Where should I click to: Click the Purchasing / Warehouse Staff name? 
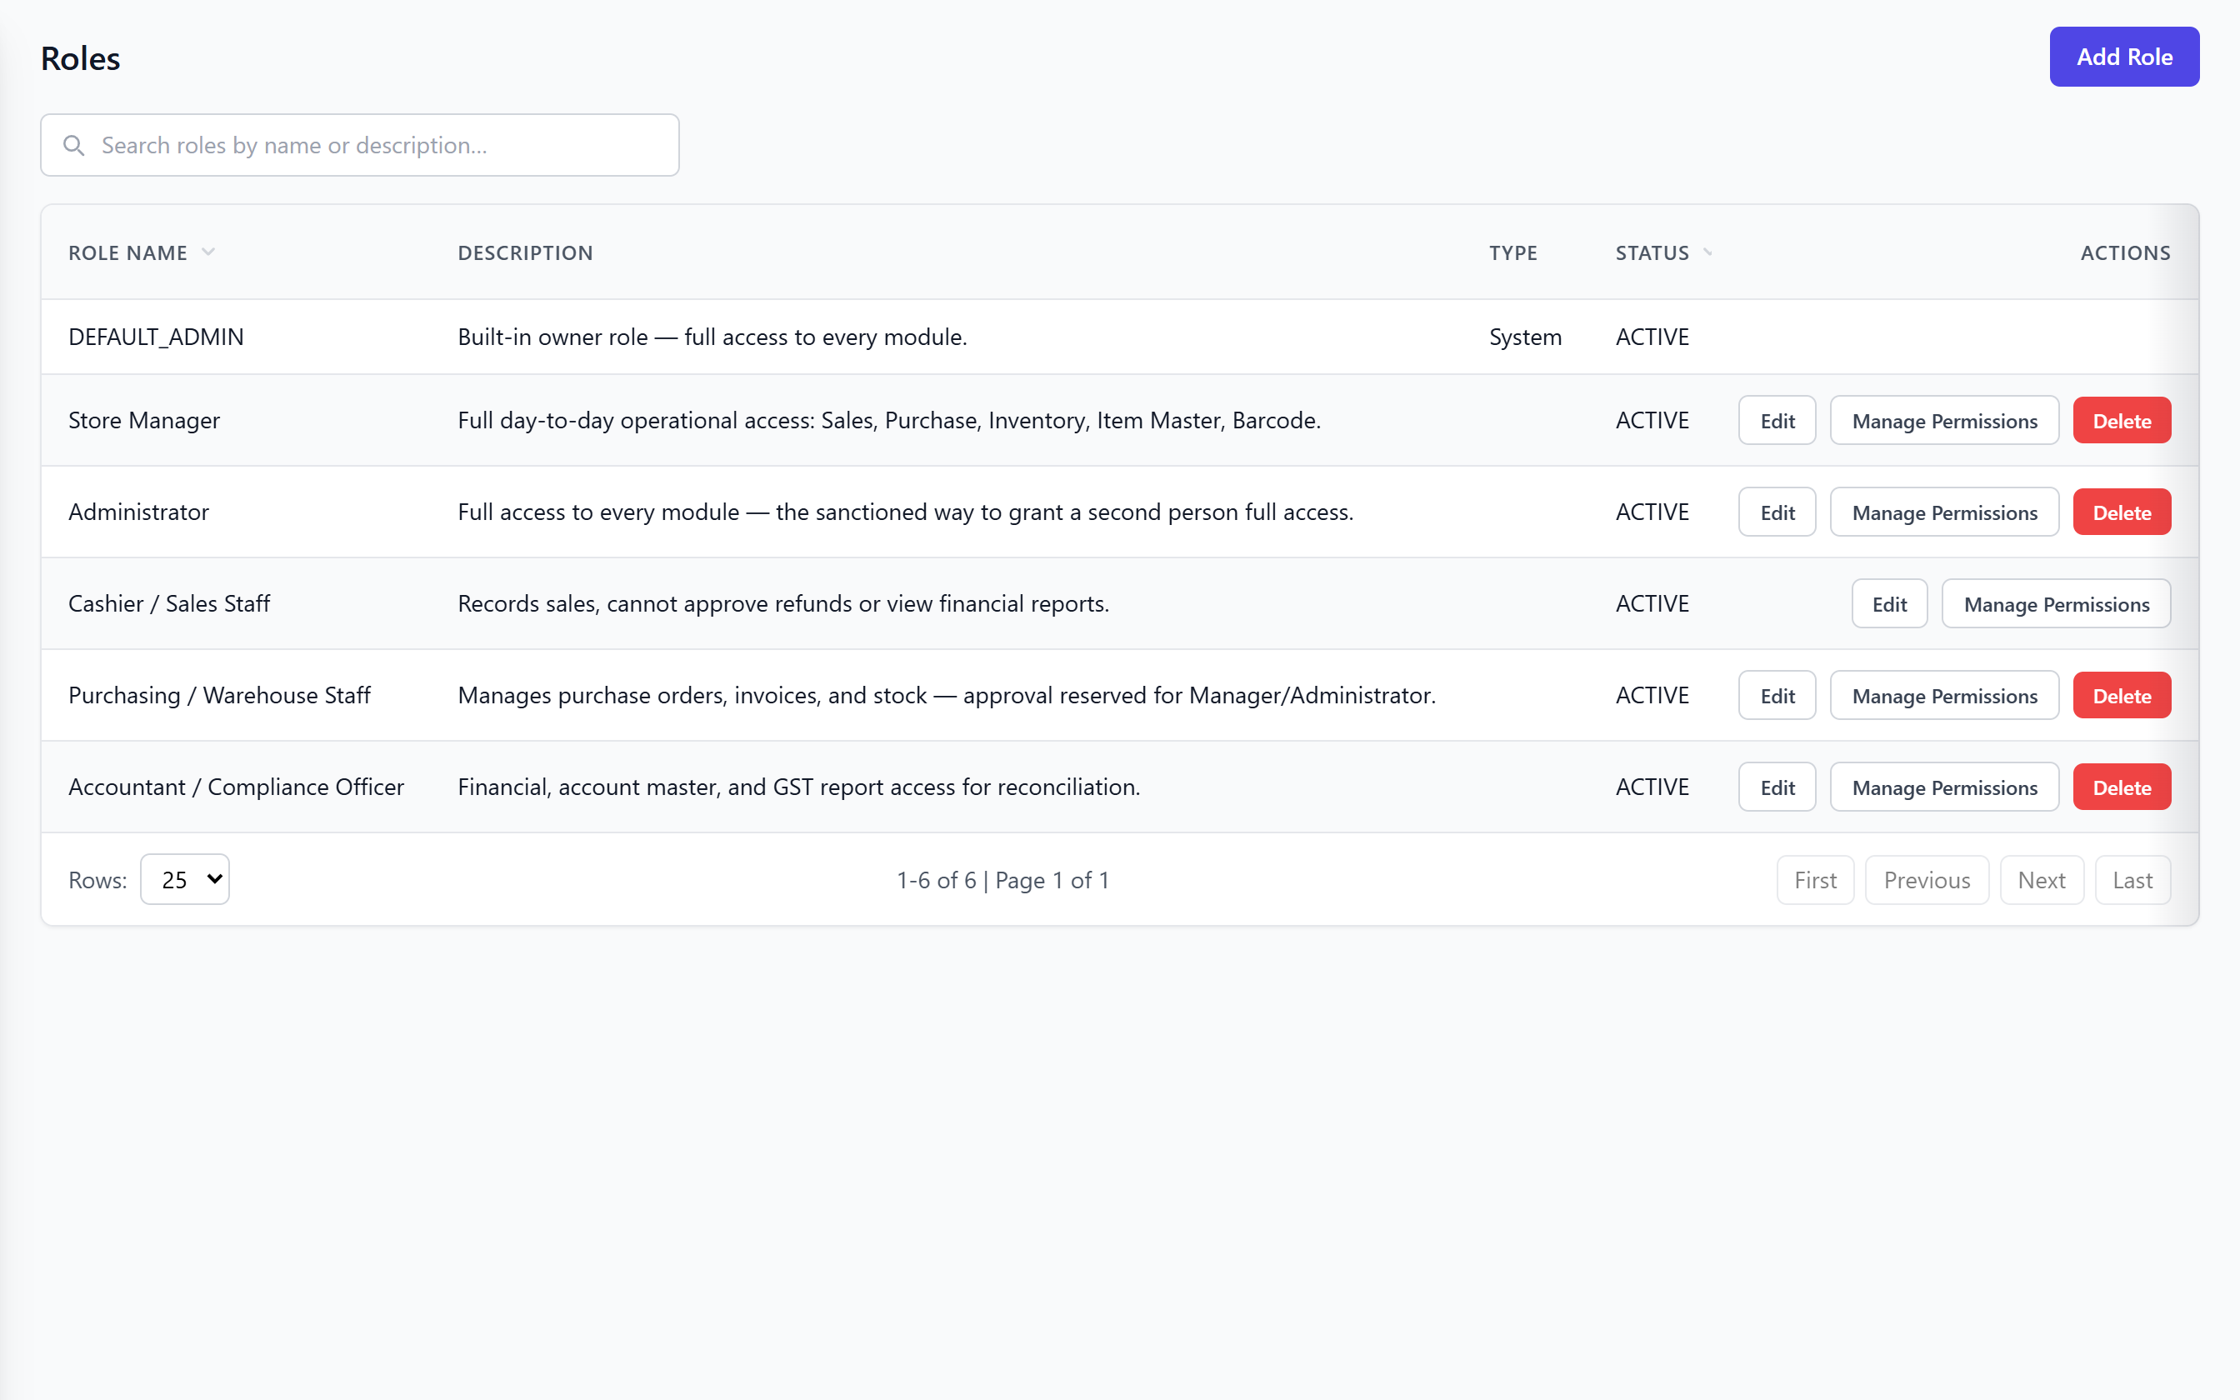[x=219, y=695]
